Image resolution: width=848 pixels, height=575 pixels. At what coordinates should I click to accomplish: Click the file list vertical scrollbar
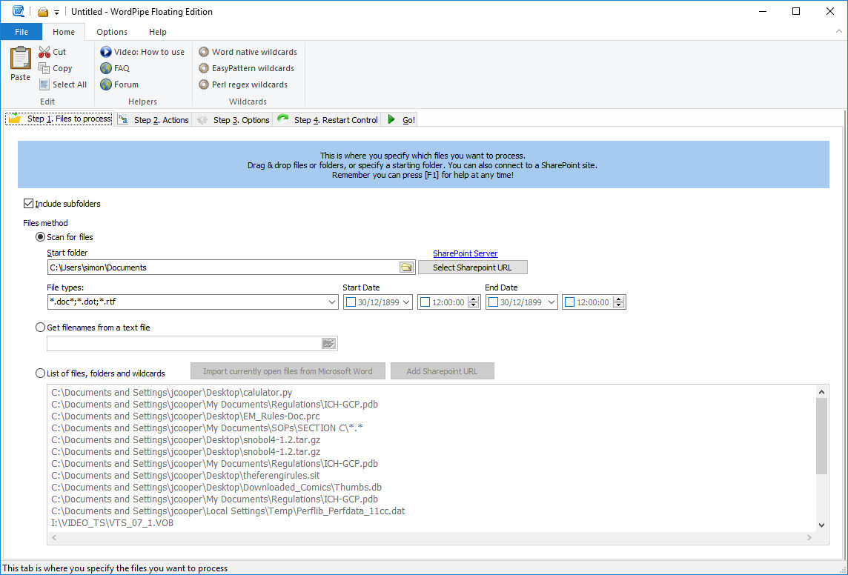tap(821, 436)
